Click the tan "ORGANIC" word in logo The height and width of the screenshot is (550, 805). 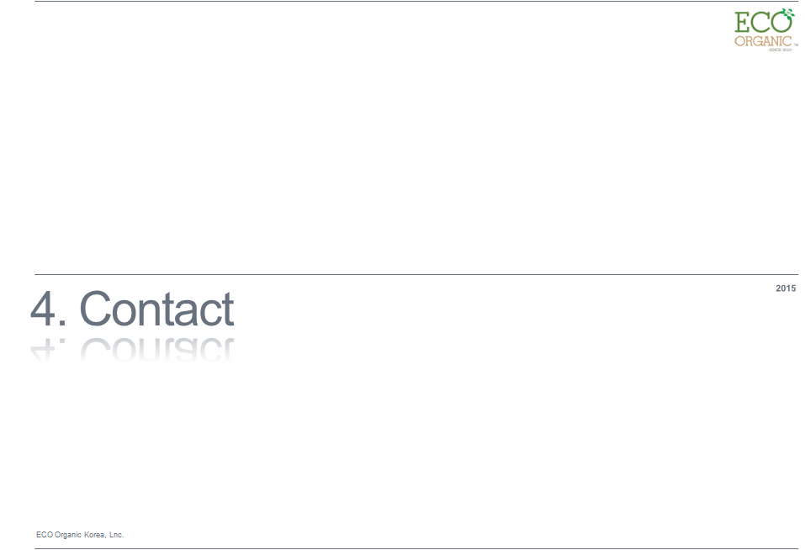[x=763, y=40]
